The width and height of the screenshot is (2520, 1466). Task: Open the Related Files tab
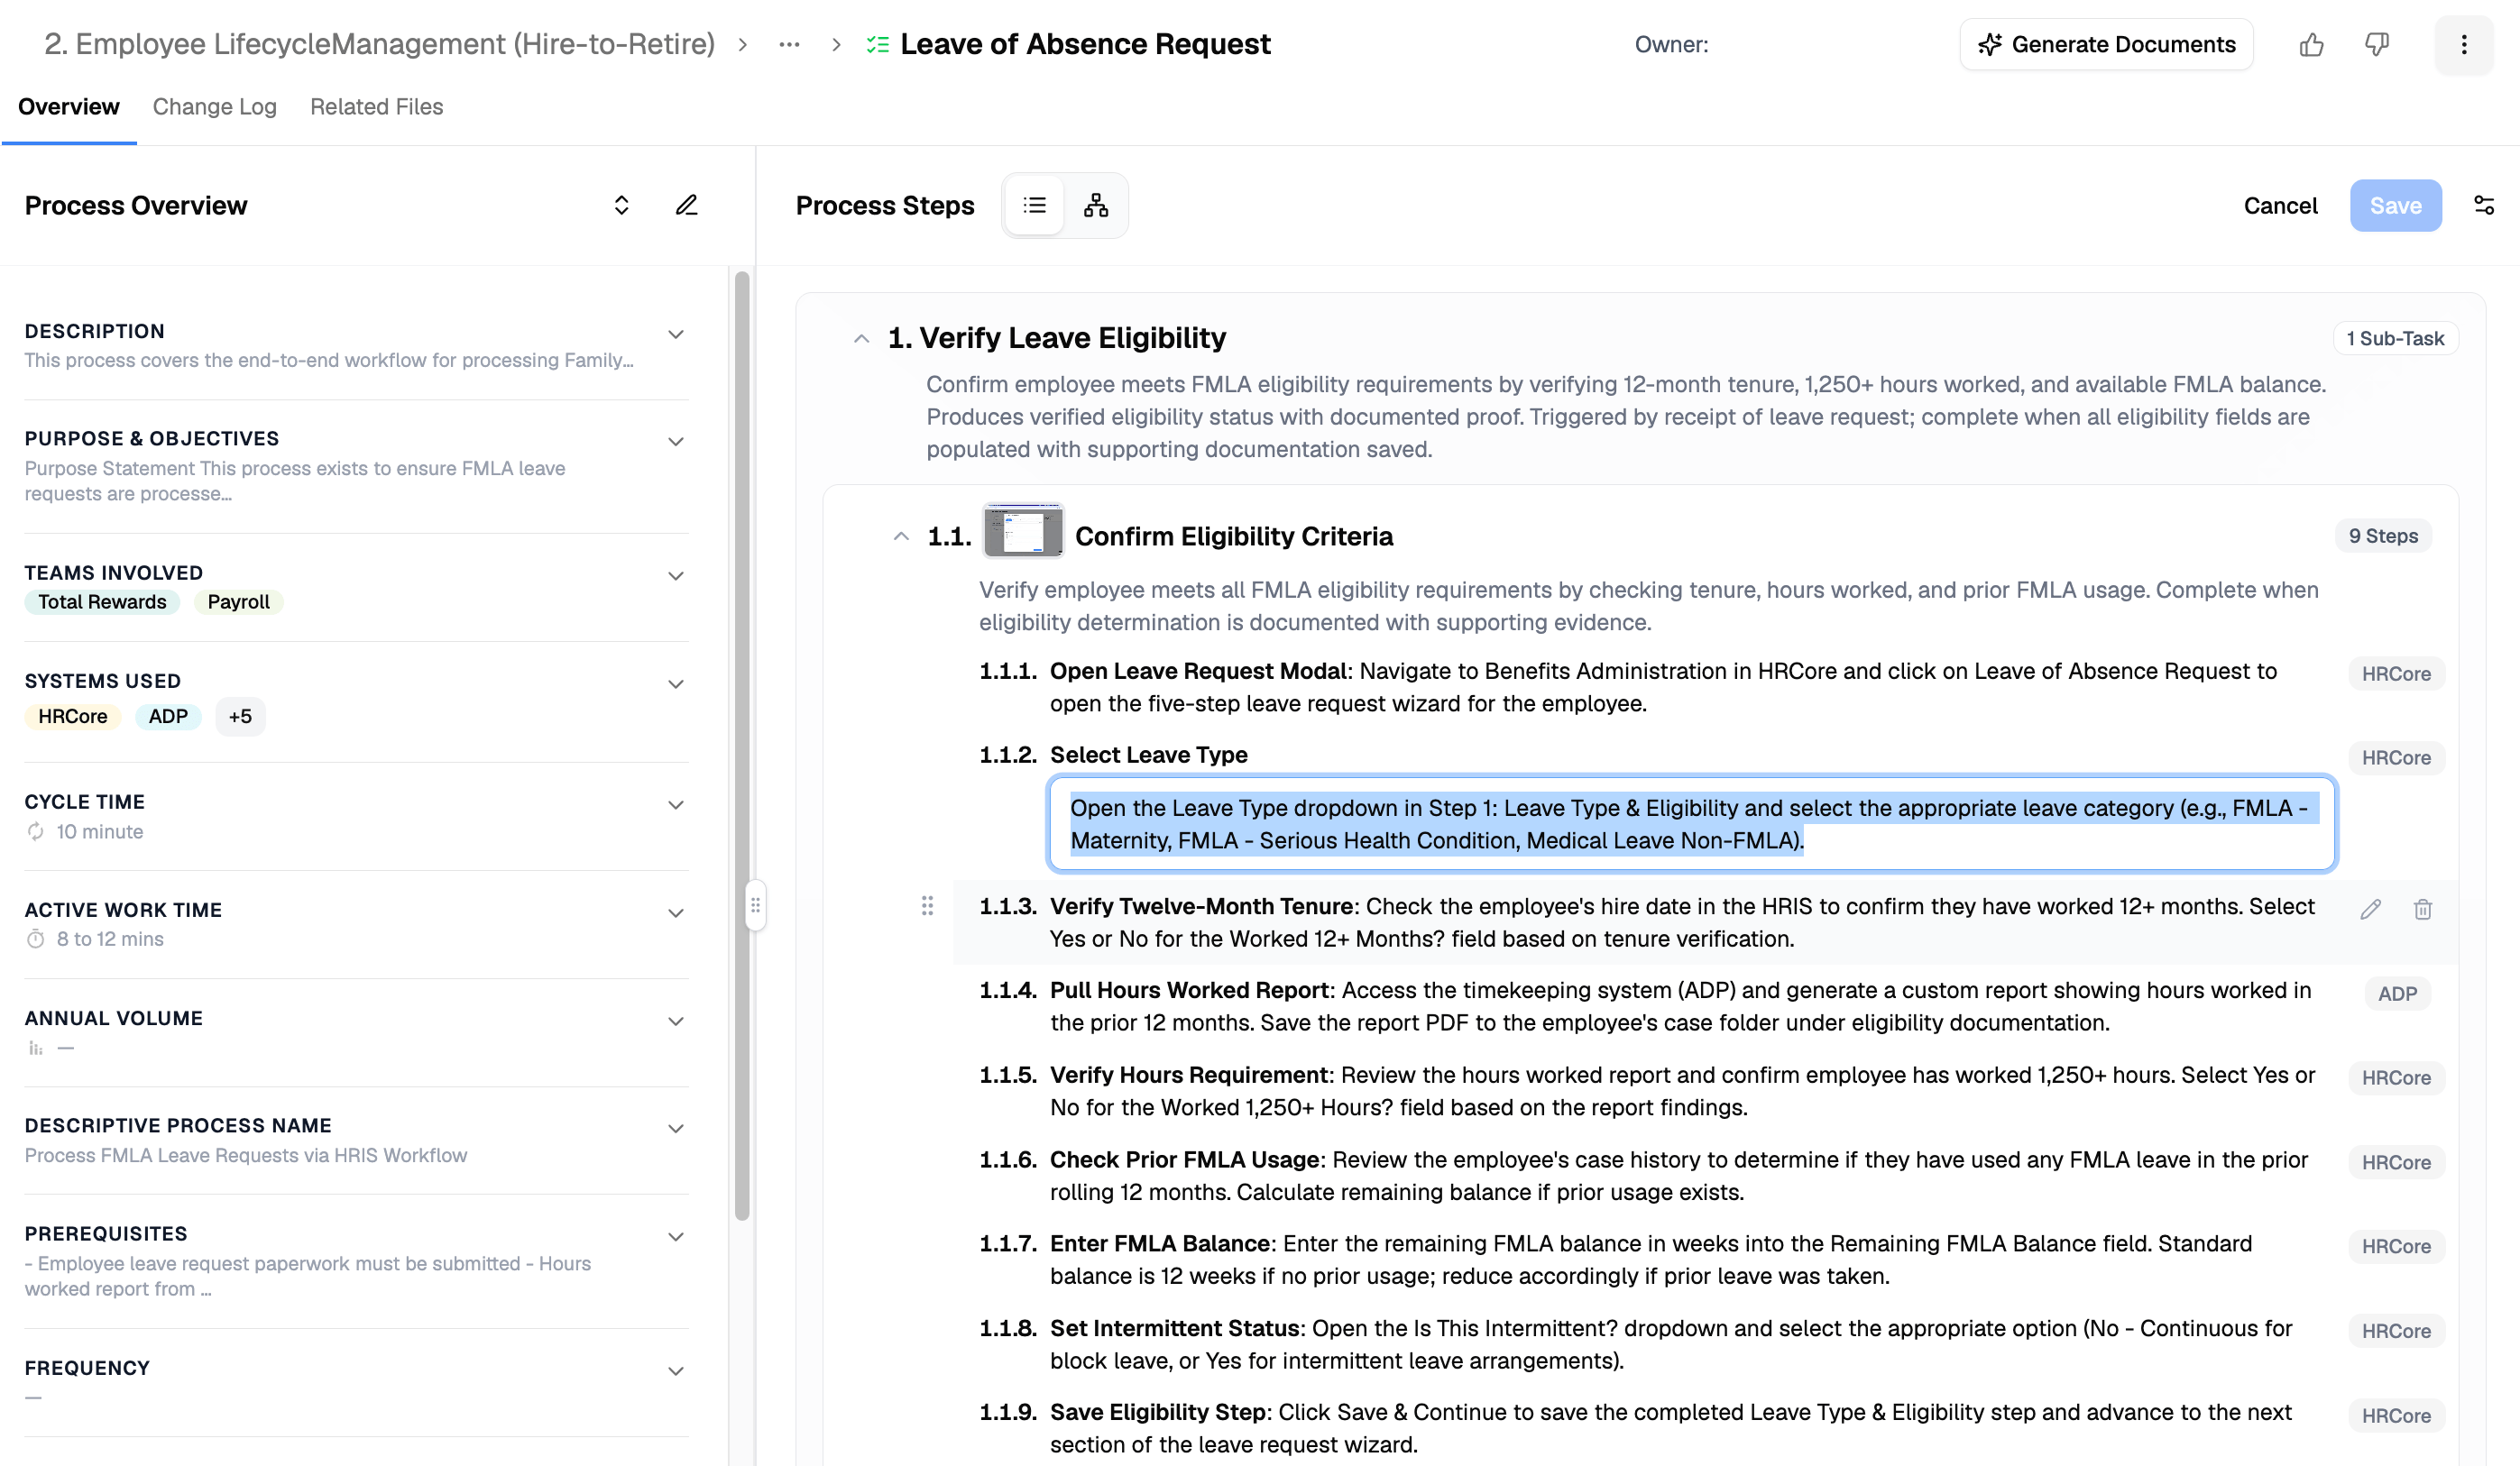point(376,107)
